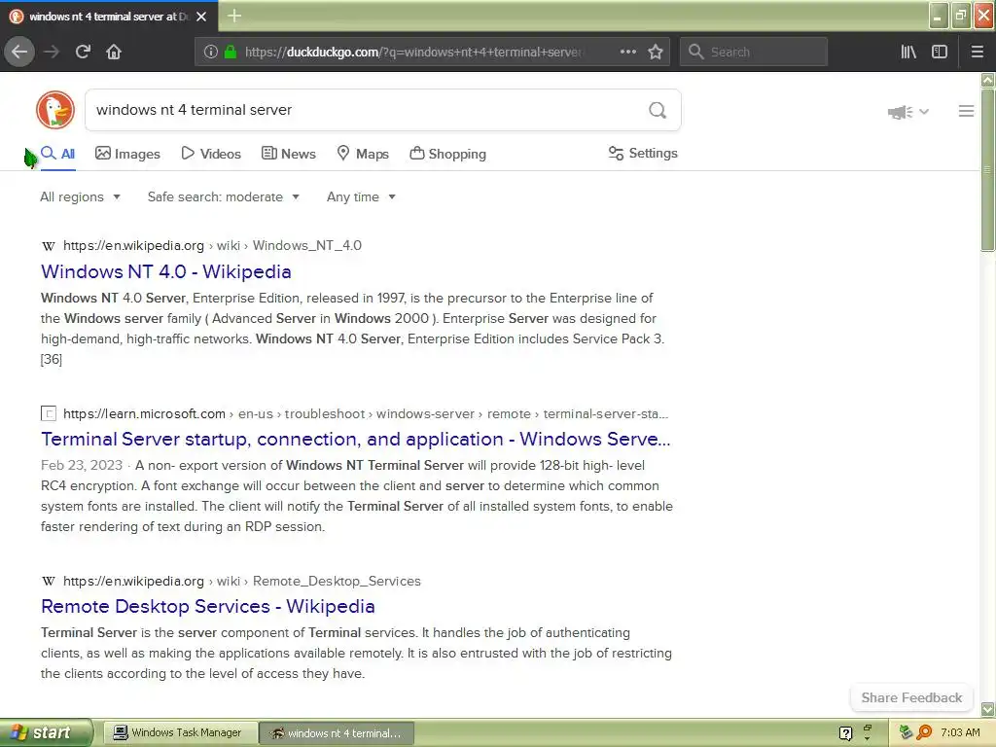Screen dimensions: 996x747
Task: Click the forward navigation arrow
Action: click(52, 52)
